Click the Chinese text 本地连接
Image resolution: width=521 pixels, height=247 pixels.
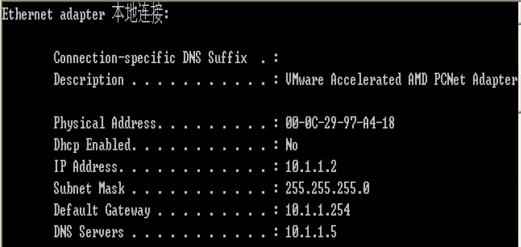pyautogui.click(x=138, y=16)
